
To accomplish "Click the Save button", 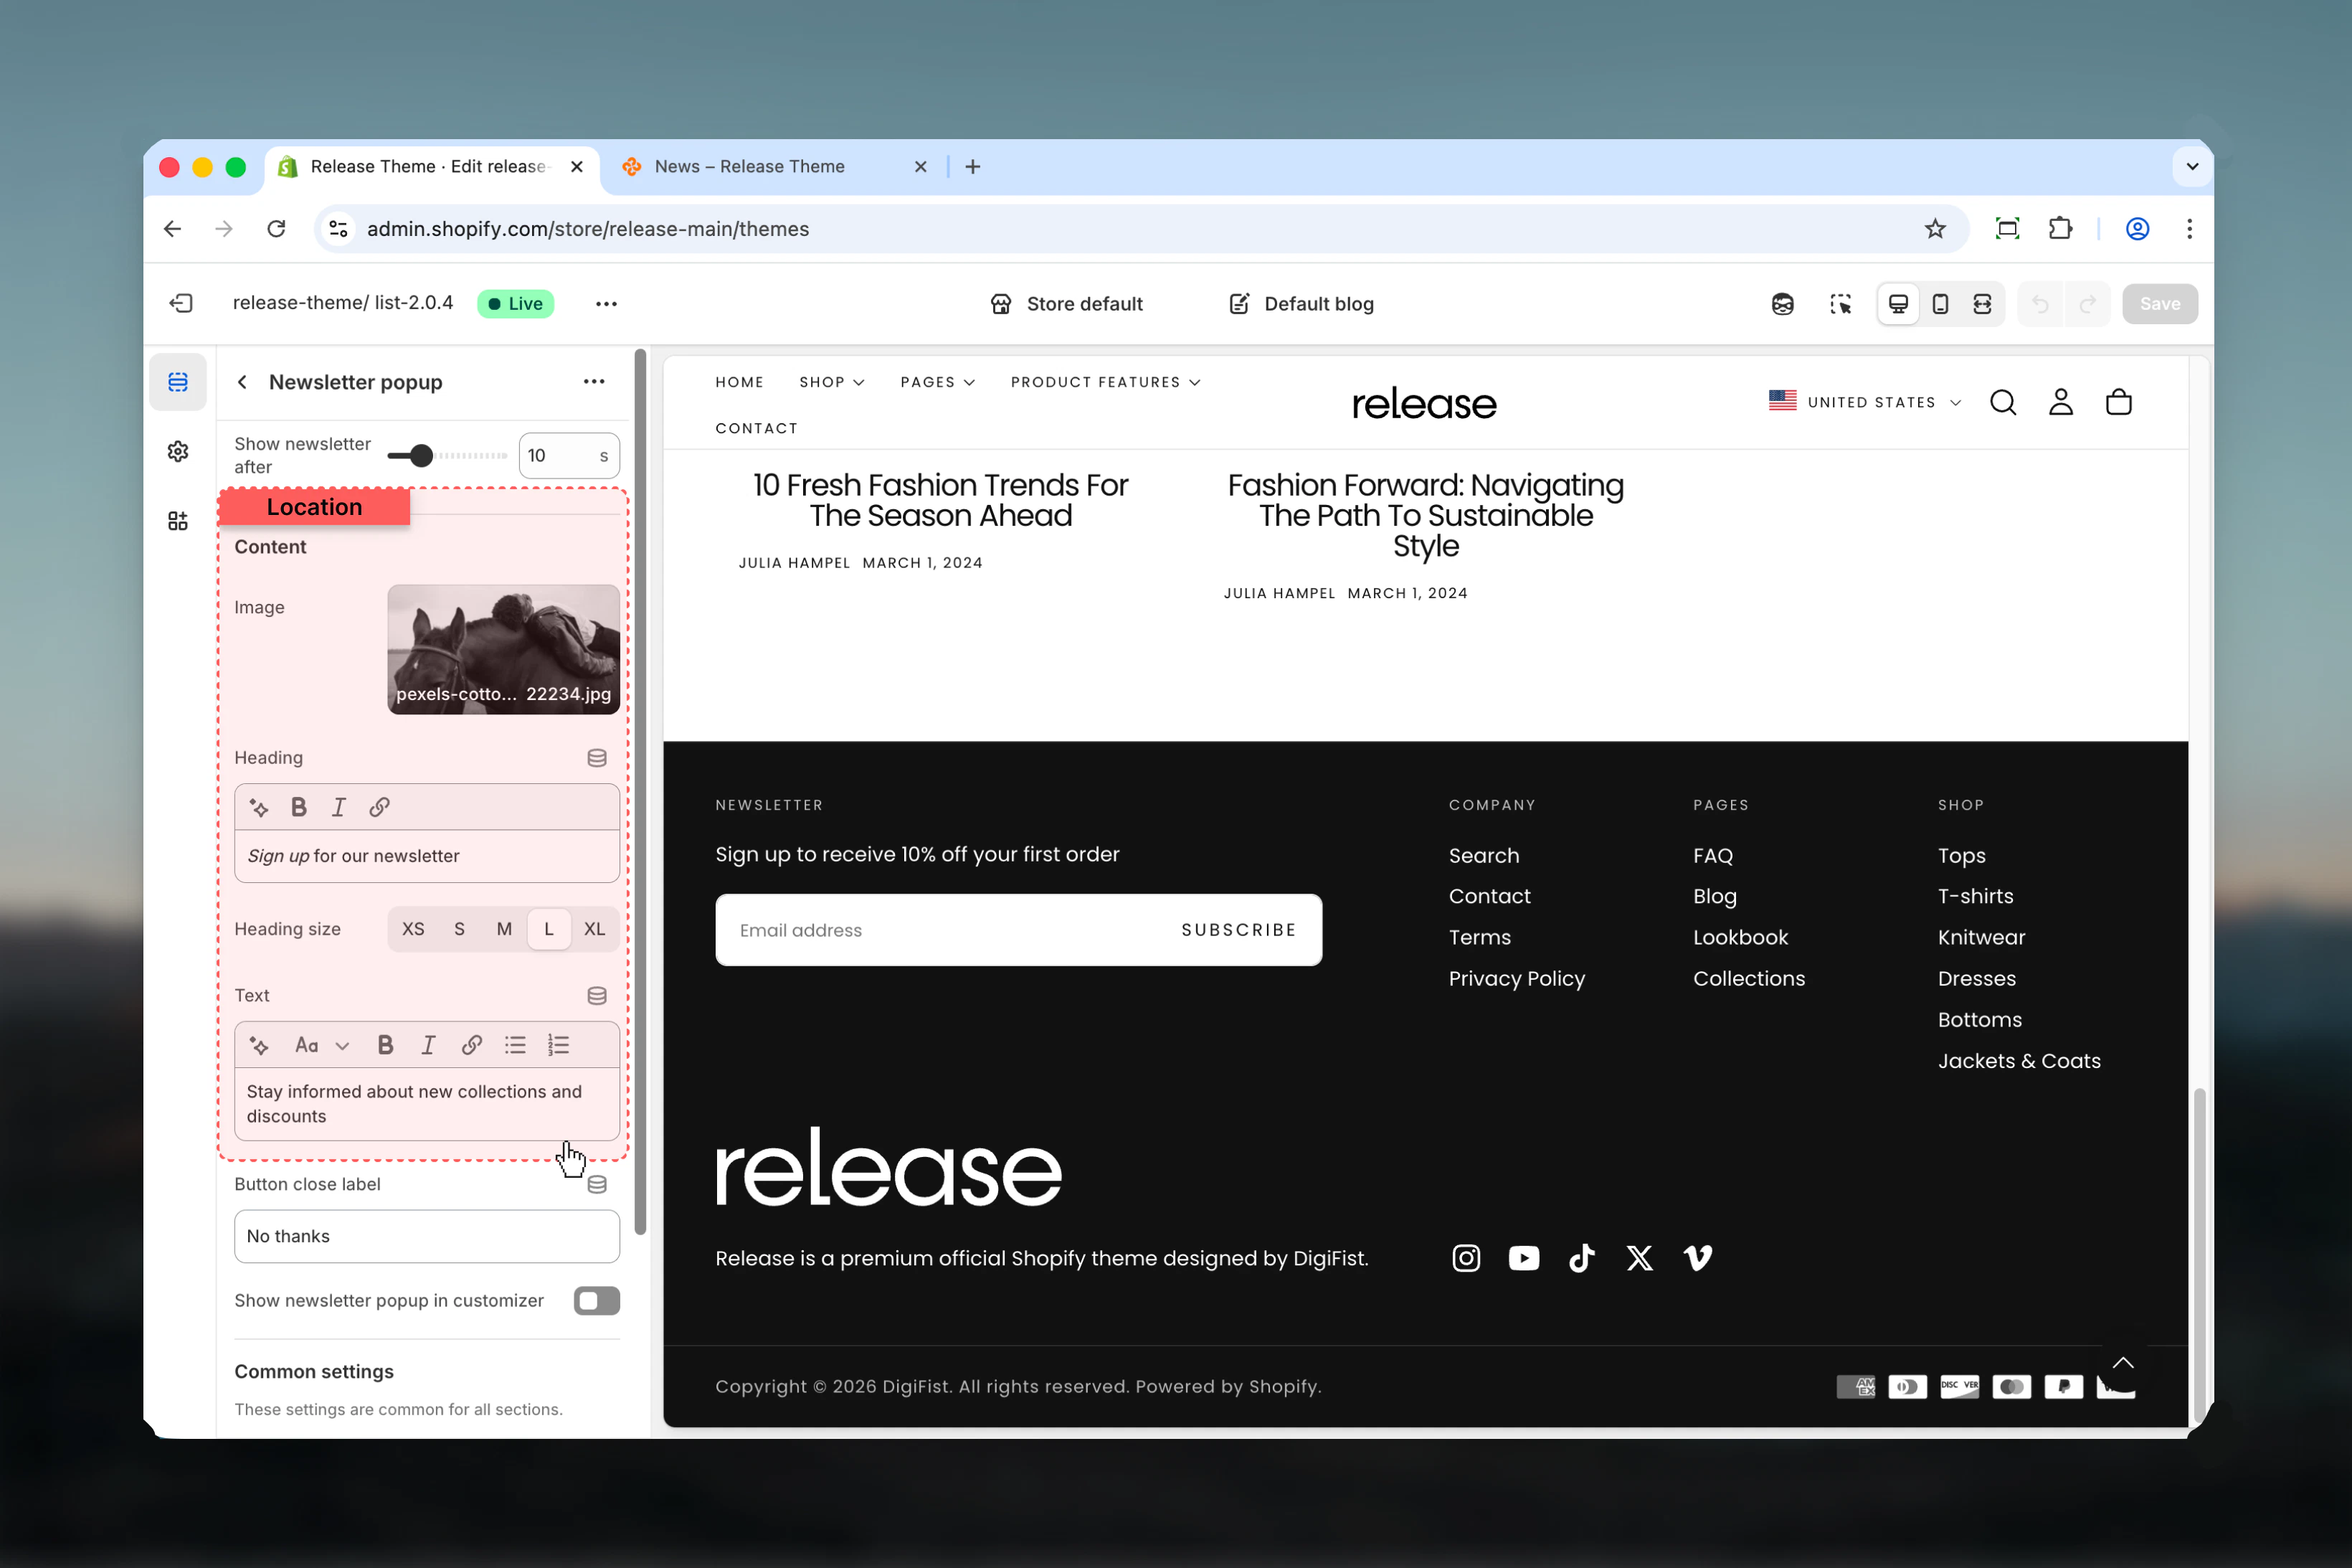I will 2159,304.
